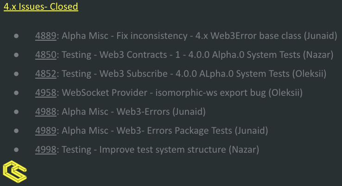
Task: Open issue link 4850
Action: 46,55
